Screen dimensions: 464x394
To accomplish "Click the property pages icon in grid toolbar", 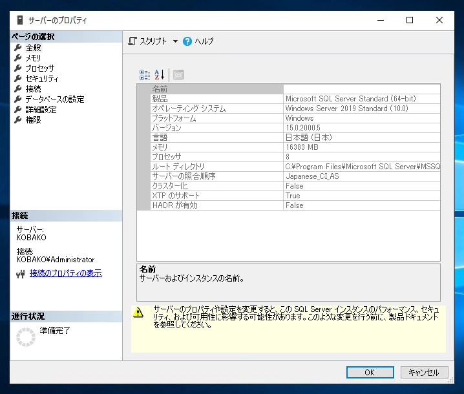I will click(x=178, y=75).
